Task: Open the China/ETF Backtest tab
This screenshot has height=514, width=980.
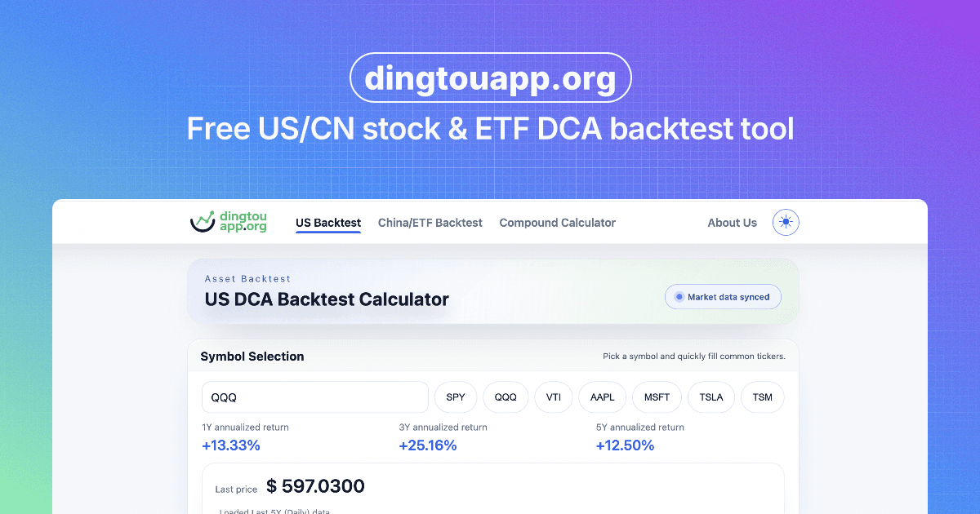Action: pos(430,222)
